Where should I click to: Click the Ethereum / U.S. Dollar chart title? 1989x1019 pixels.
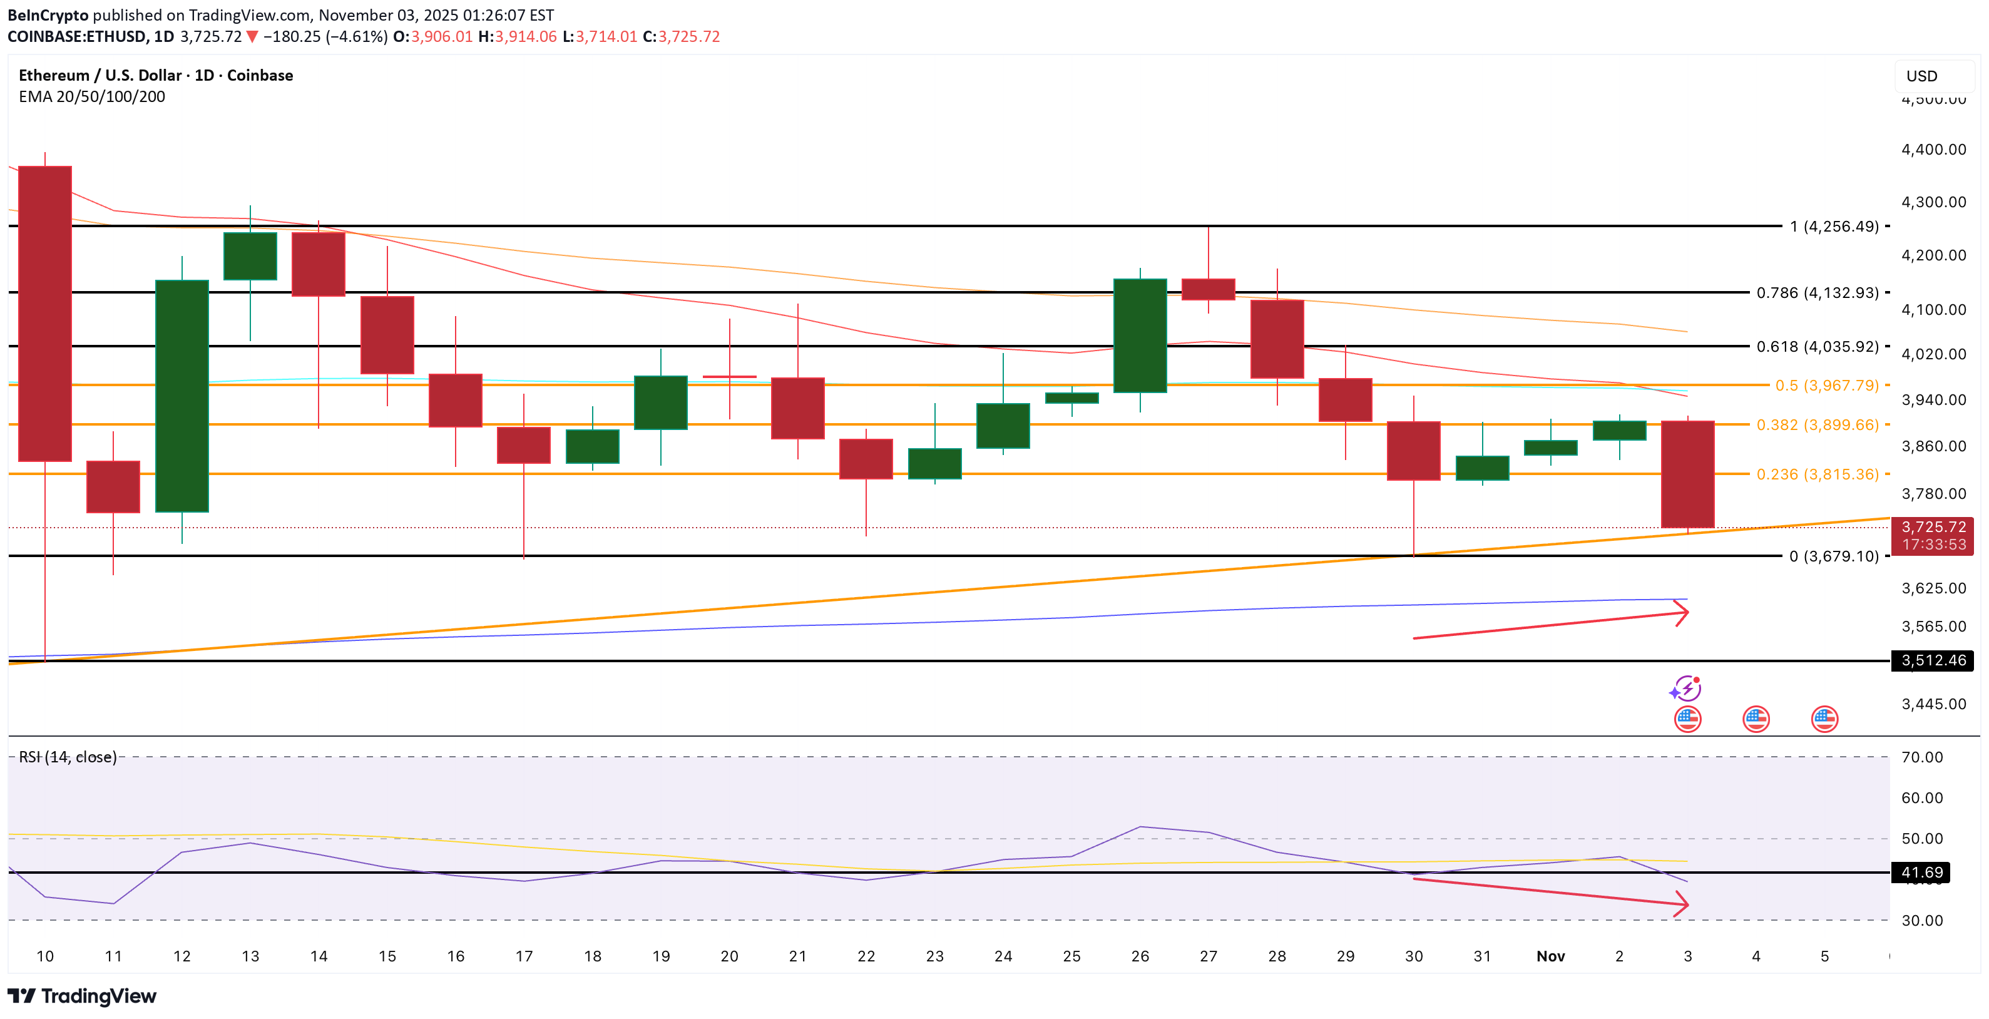pos(156,75)
